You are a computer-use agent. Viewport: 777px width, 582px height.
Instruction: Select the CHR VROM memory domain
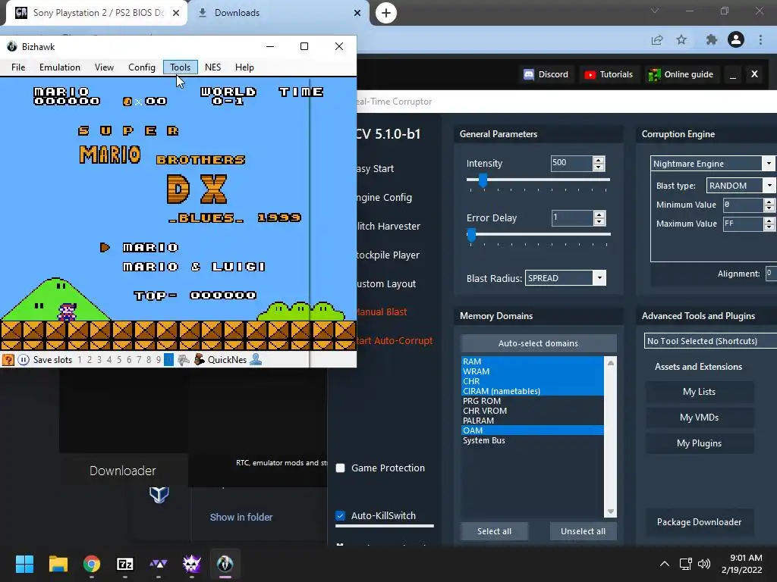[x=532, y=411]
